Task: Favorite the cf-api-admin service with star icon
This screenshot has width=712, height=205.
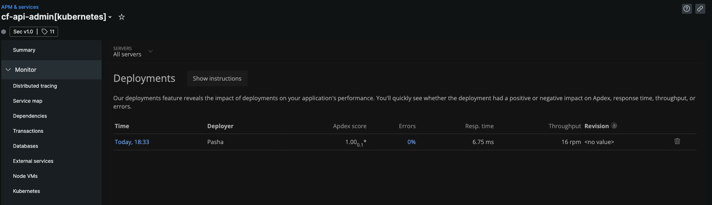Action: coord(122,17)
